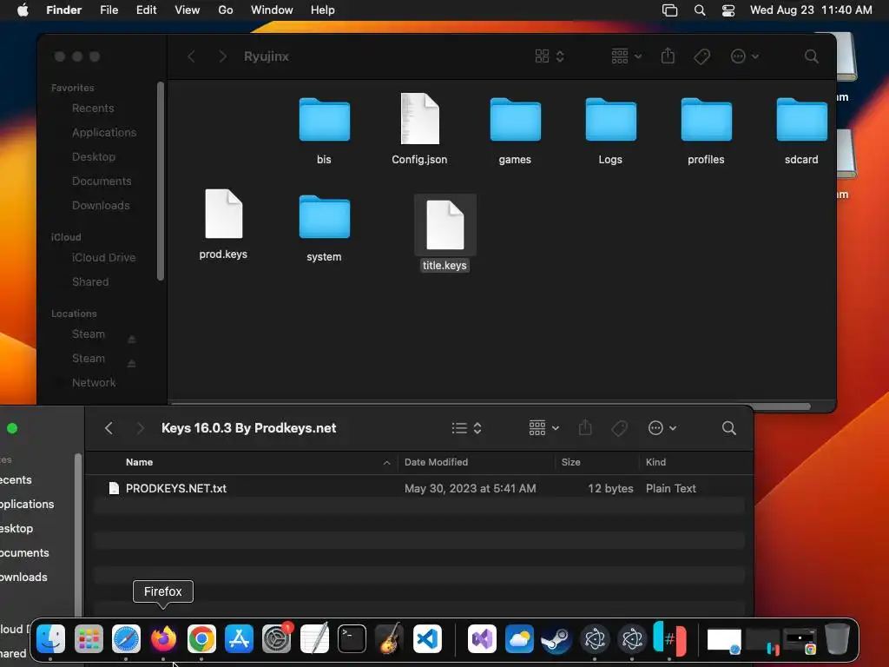Open Control Center in the menu bar
The height and width of the screenshot is (667, 889).
[x=728, y=10]
